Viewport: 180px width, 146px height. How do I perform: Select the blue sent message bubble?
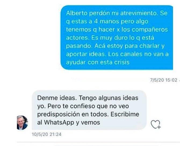[117, 37]
